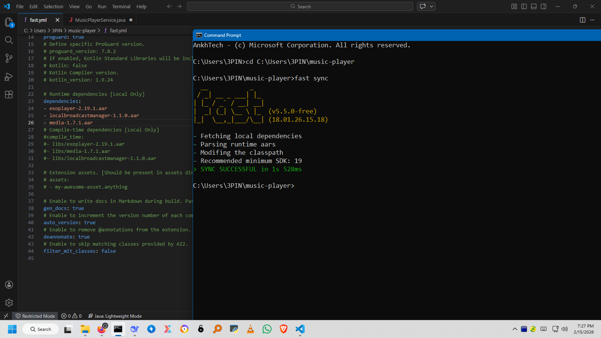Click the top command center Search field
Viewport: 601px width, 338px height.
point(300,6)
